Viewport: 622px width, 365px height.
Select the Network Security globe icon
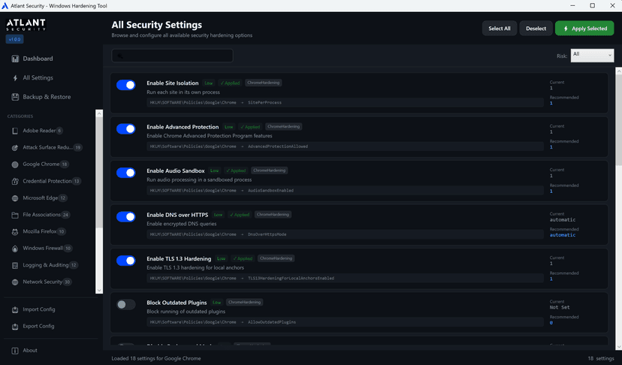coord(15,282)
